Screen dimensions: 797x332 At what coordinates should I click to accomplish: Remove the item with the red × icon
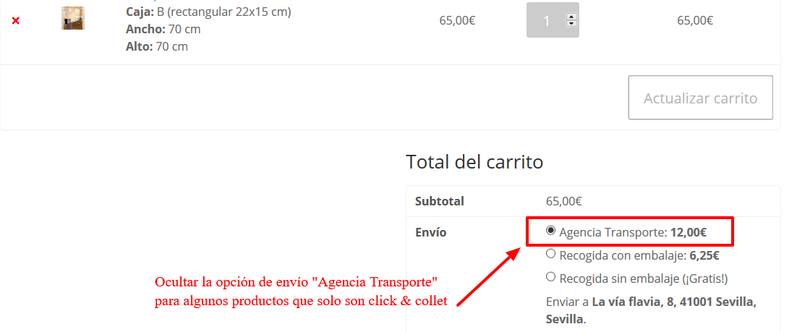(x=16, y=21)
